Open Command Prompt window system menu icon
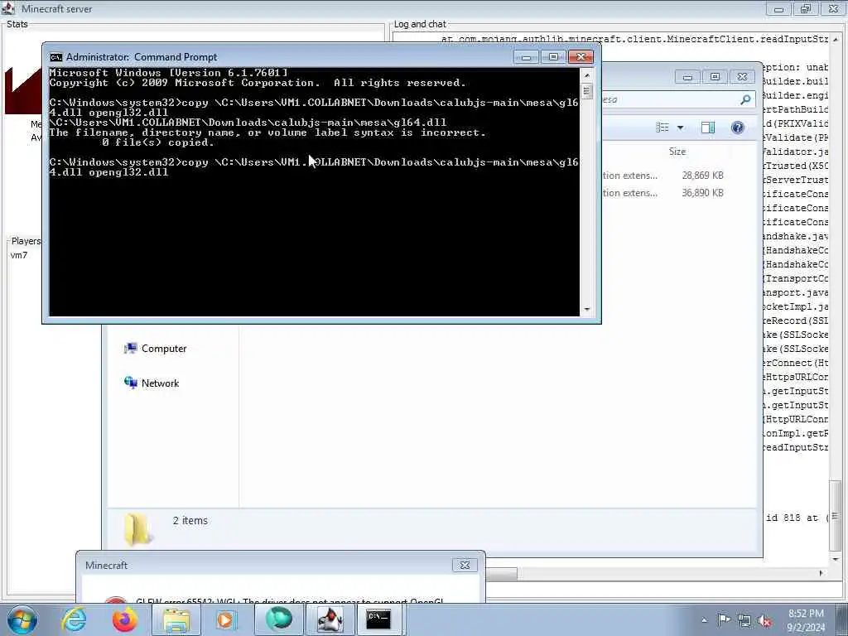The width and height of the screenshot is (848, 636). tap(55, 57)
